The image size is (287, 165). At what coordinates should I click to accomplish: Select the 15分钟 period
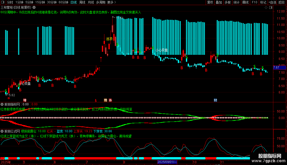(x=40, y=2)
